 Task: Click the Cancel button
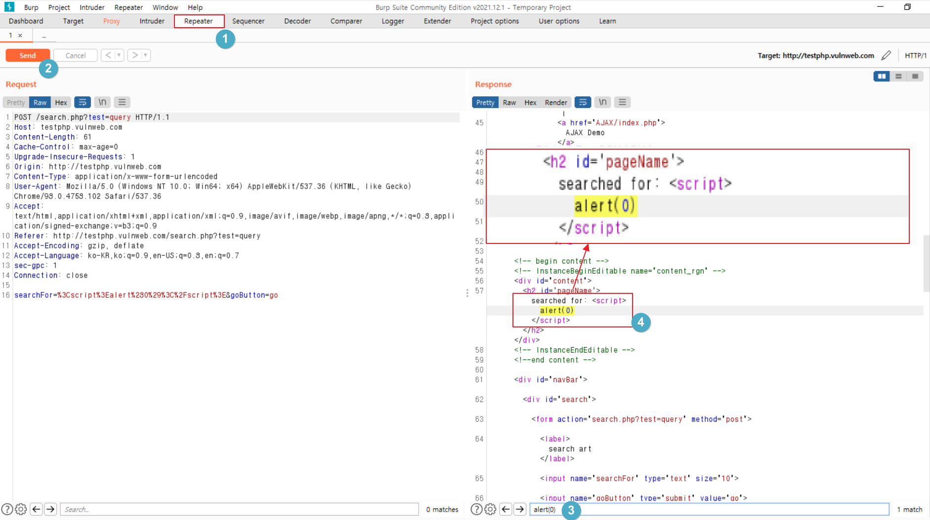(x=76, y=55)
